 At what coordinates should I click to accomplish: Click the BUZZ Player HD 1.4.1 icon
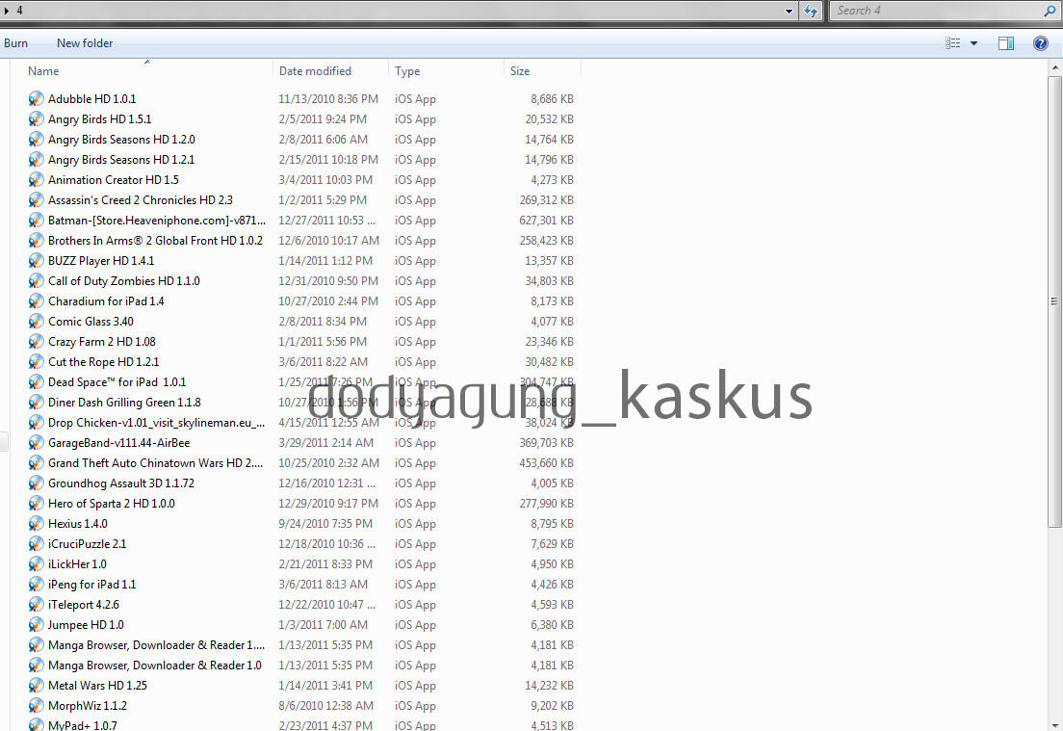pyautogui.click(x=36, y=261)
